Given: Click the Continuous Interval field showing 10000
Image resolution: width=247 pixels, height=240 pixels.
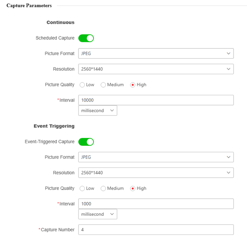Looking at the screenshot, I should click(x=155, y=100).
